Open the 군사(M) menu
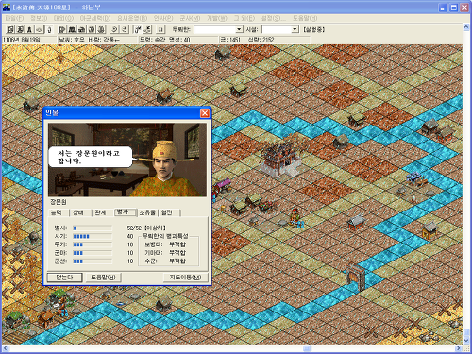The width and height of the screenshot is (472, 354). (x=190, y=18)
